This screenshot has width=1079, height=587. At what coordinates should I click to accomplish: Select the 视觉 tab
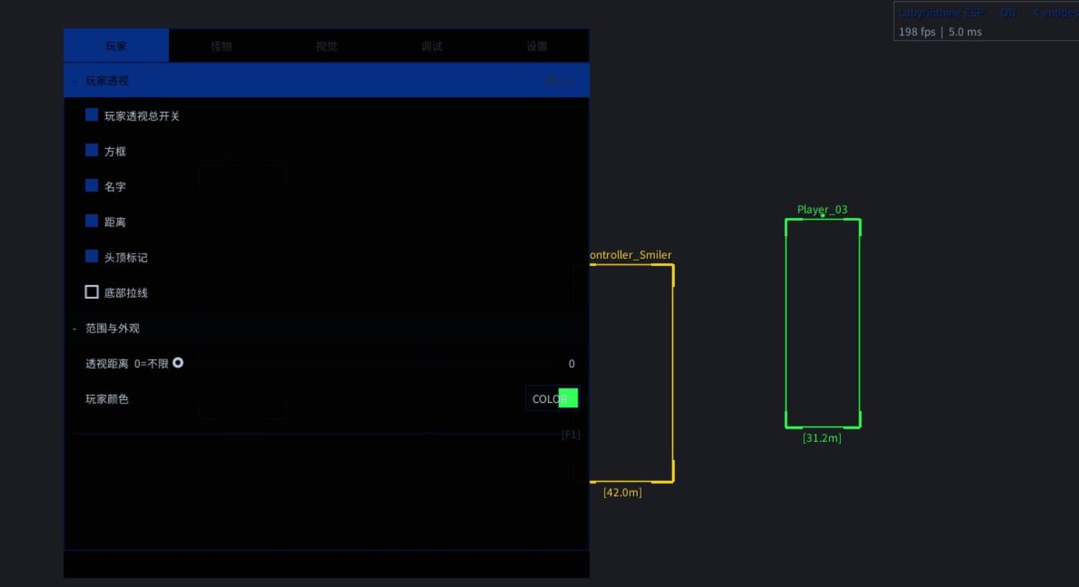coord(326,46)
